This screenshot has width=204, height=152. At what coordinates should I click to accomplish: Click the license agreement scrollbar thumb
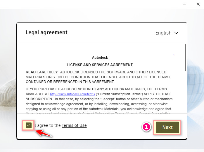click(185, 57)
